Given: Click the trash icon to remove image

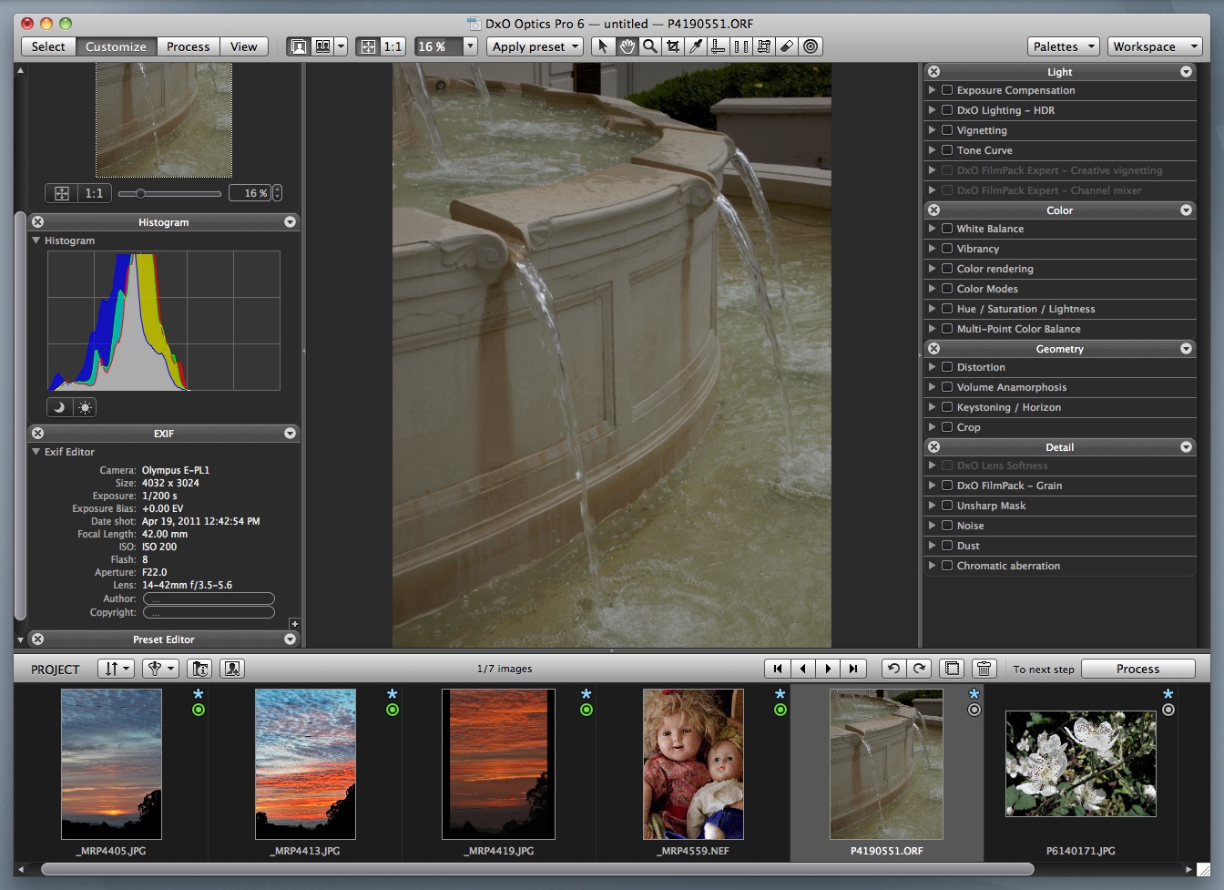Looking at the screenshot, I should pyautogui.click(x=984, y=669).
